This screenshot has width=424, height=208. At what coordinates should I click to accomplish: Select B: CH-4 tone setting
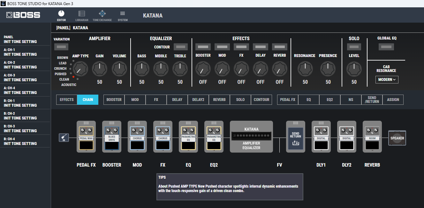(x=25, y=141)
